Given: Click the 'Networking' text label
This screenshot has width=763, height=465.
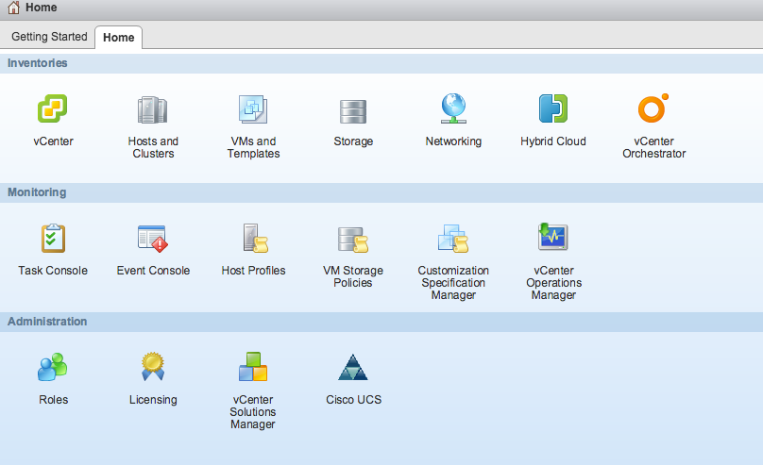Looking at the screenshot, I should tap(453, 141).
